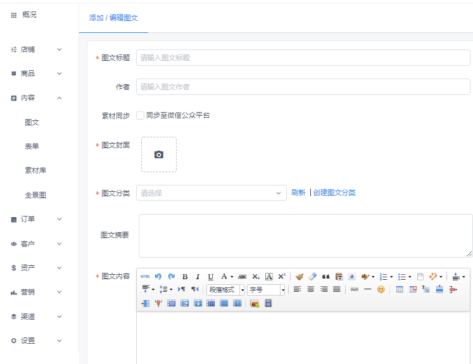
Task: Click the 创建图文分类 link
Action: click(334, 193)
